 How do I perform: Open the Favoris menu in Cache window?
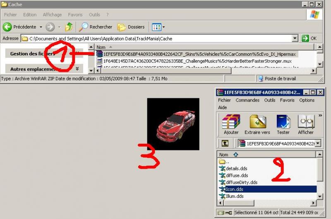(75, 14)
